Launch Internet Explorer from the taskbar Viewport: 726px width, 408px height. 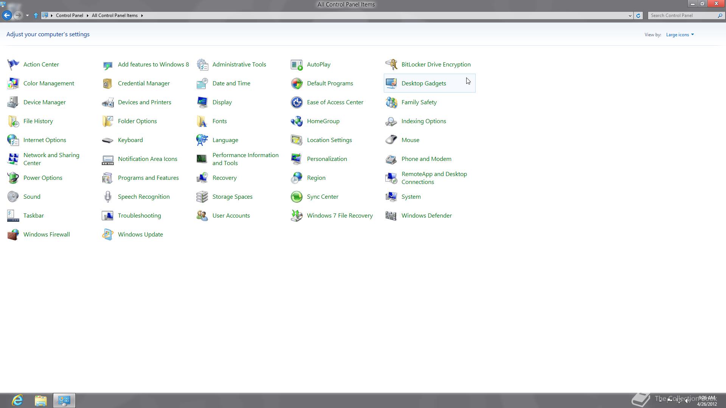click(x=17, y=400)
